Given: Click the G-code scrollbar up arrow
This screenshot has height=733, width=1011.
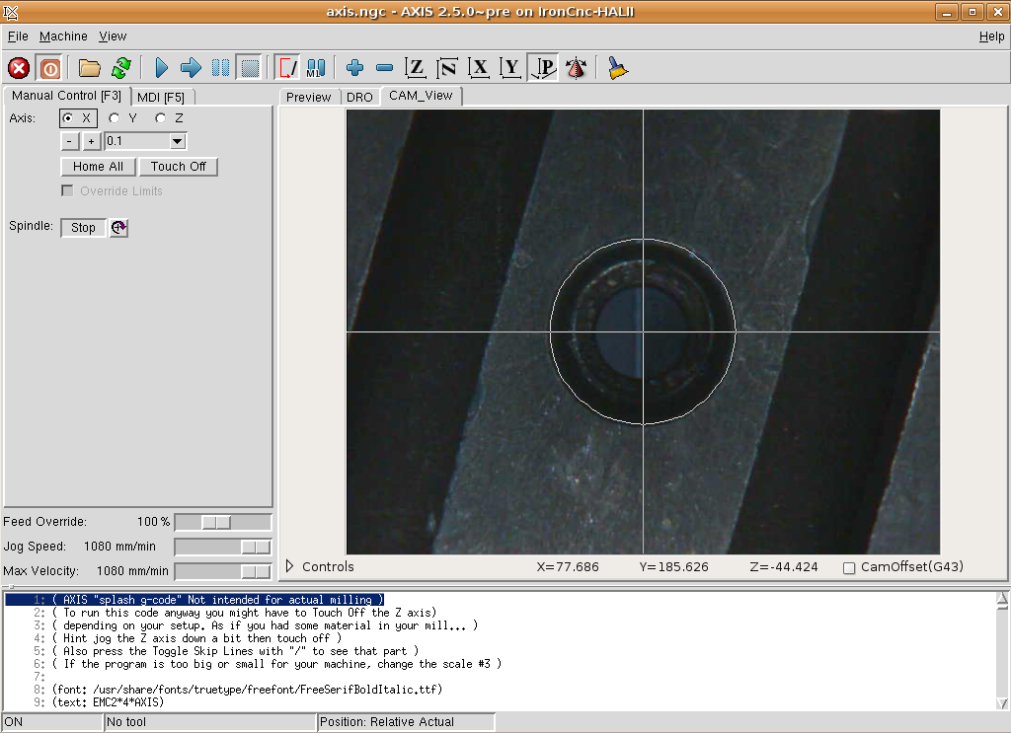Looking at the screenshot, I should click(x=1003, y=599).
